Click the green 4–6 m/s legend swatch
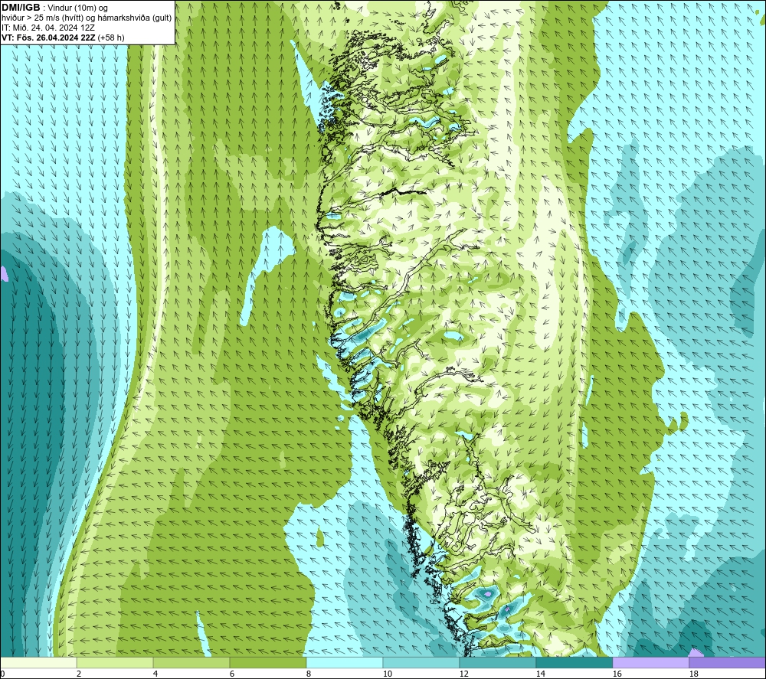Screen dimensions: 766x679 191,662
